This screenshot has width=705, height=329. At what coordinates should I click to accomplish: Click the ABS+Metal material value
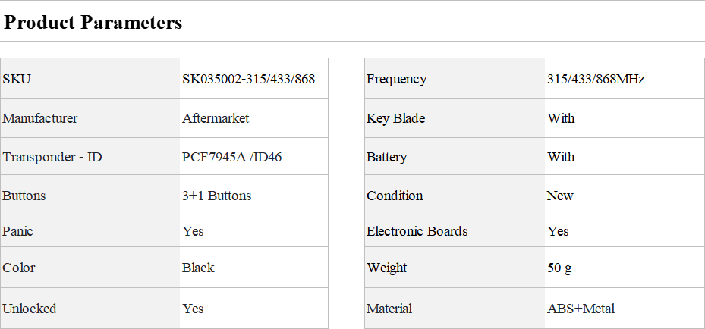581,309
